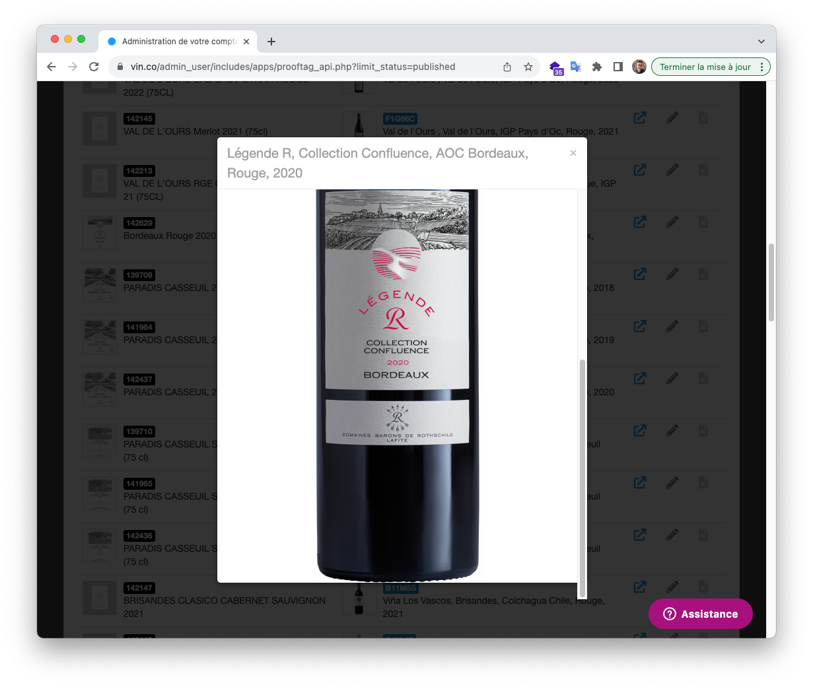813x687 pixels.
Task: Open external link for row 142436
Action: coord(640,535)
